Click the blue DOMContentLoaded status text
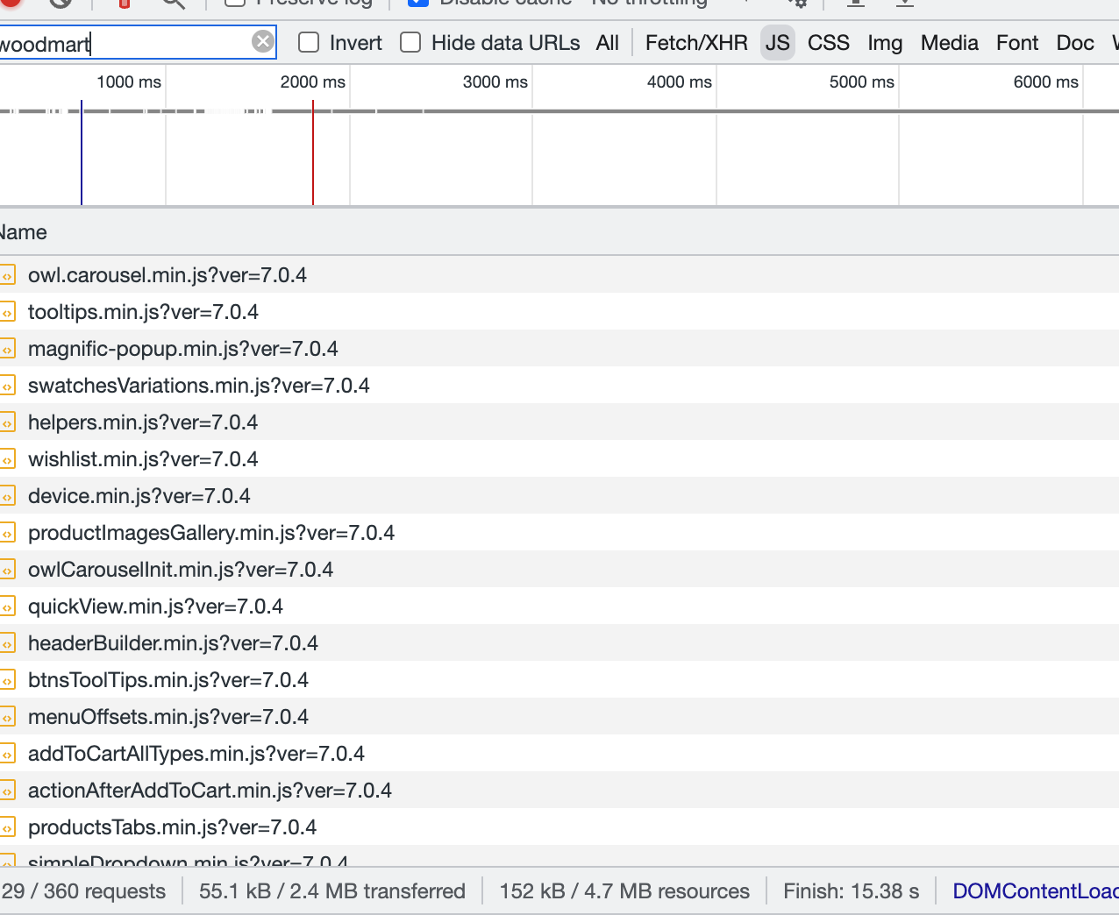1119x915 pixels. [x=1036, y=891]
